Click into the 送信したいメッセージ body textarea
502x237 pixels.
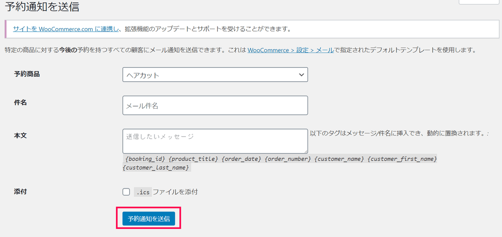click(x=215, y=141)
